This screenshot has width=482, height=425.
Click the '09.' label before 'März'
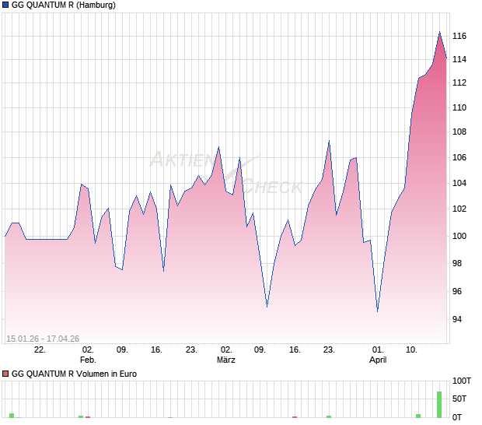[122, 349]
